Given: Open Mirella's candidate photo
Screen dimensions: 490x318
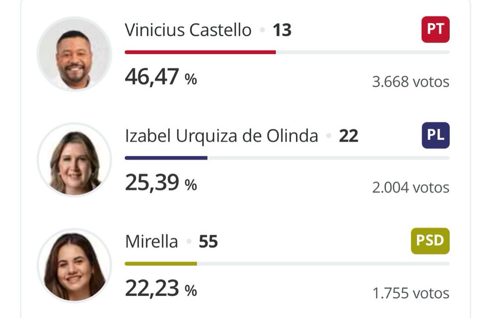Looking at the screenshot, I should [74, 265].
